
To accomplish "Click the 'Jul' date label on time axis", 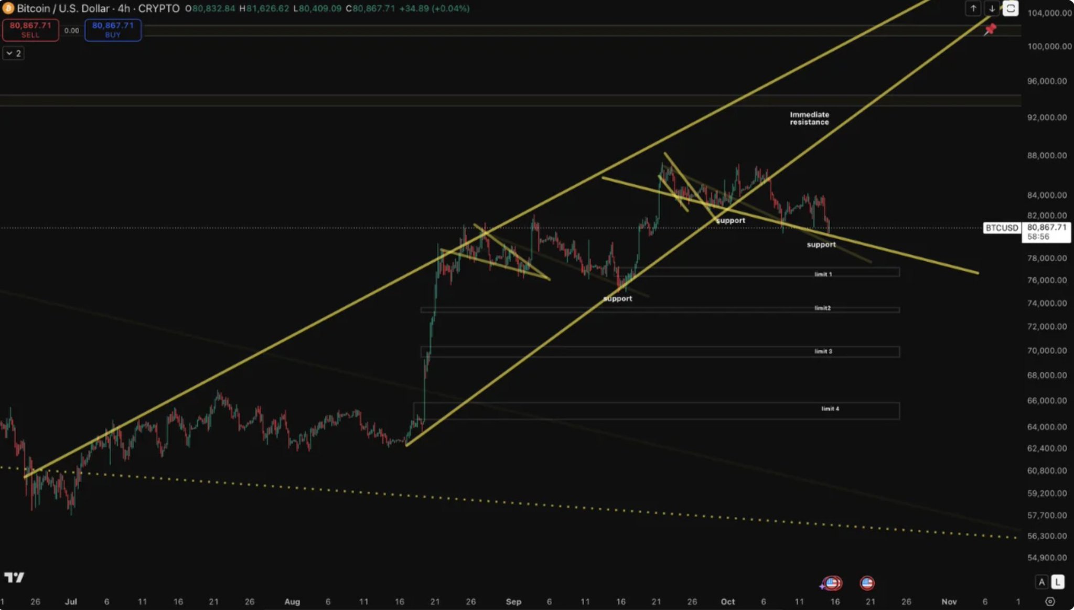I will [x=71, y=602].
